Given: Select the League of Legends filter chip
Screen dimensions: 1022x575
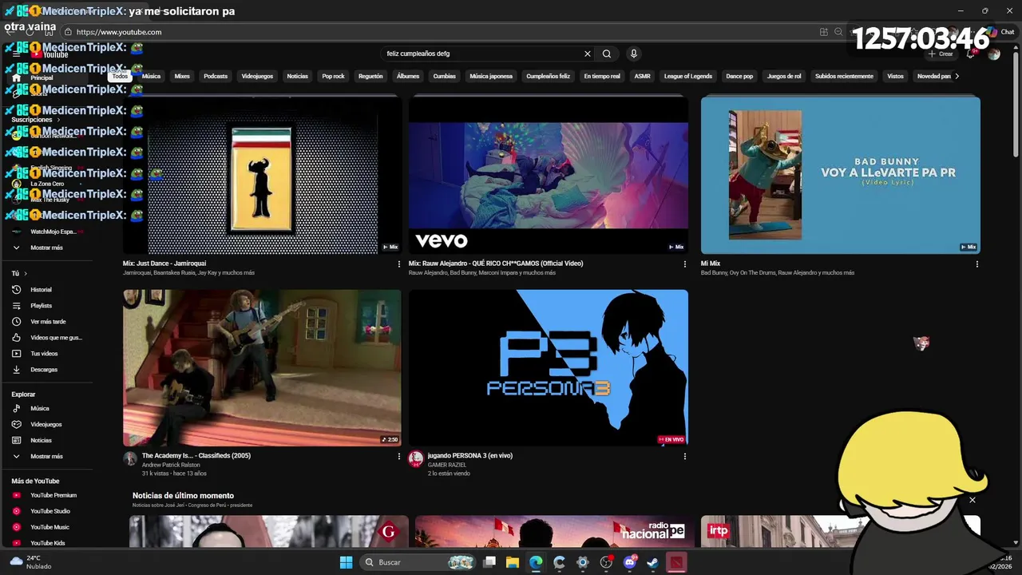Looking at the screenshot, I should 687,76.
